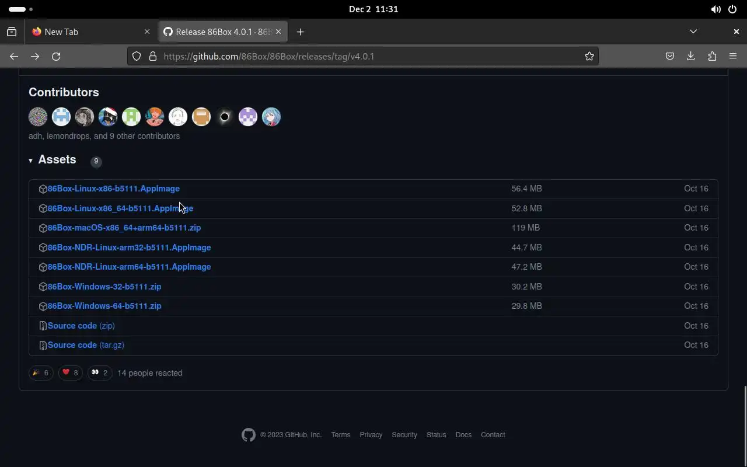Collapse the Assets section triangle

tap(30, 161)
